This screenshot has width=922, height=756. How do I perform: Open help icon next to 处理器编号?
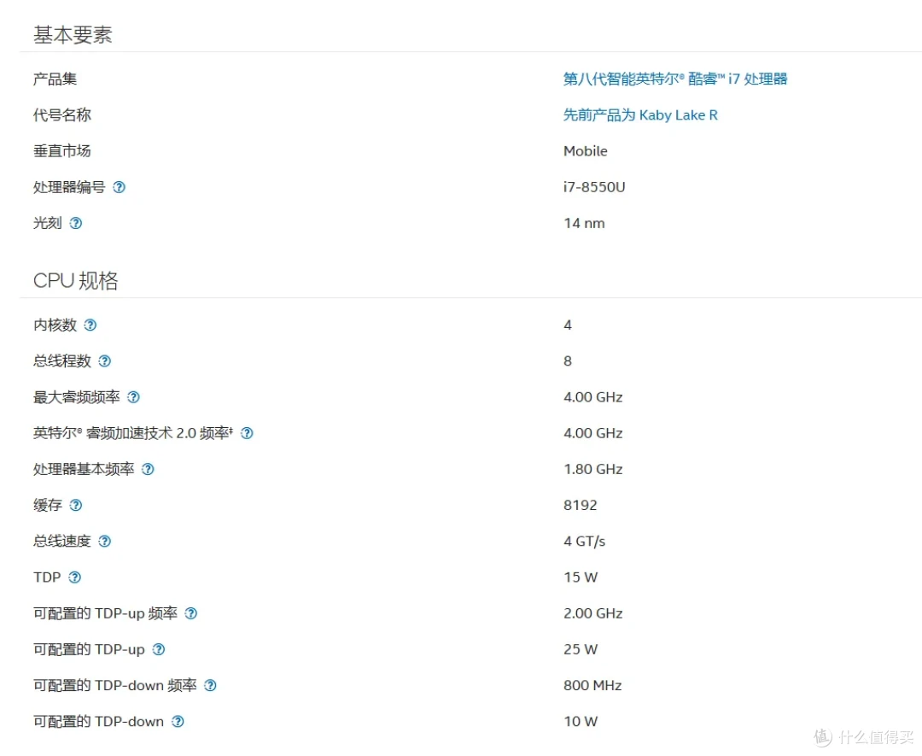(119, 187)
